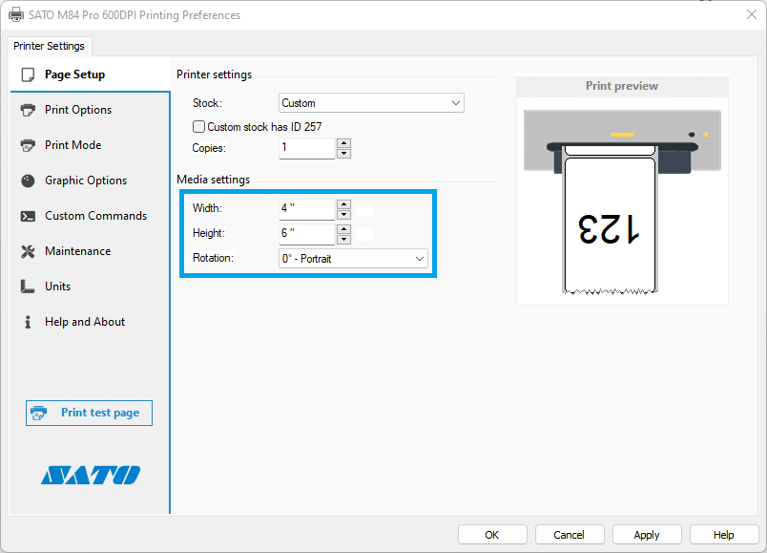Click the printer icon in title bar
This screenshot has width=767, height=553.
pyautogui.click(x=16, y=14)
